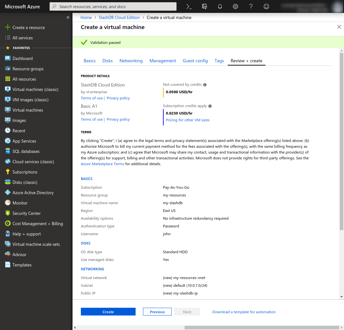
Task: Click the info icon beside Not covered by credits
Action: pyautogui.click(x=205, y=85)
